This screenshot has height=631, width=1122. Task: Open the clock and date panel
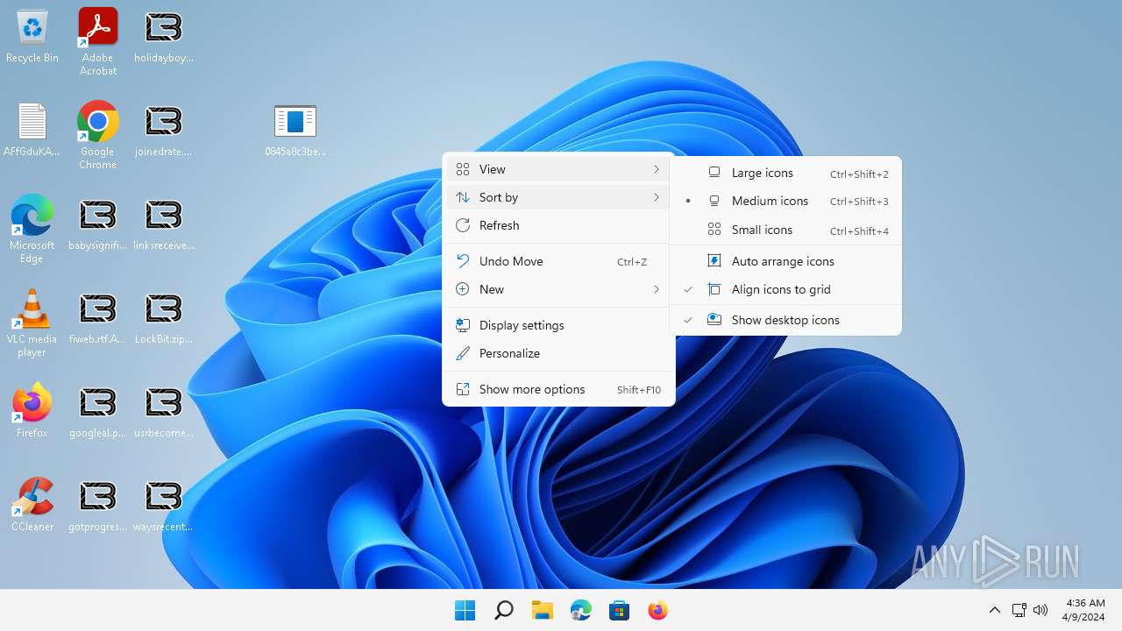point(1083,610)
